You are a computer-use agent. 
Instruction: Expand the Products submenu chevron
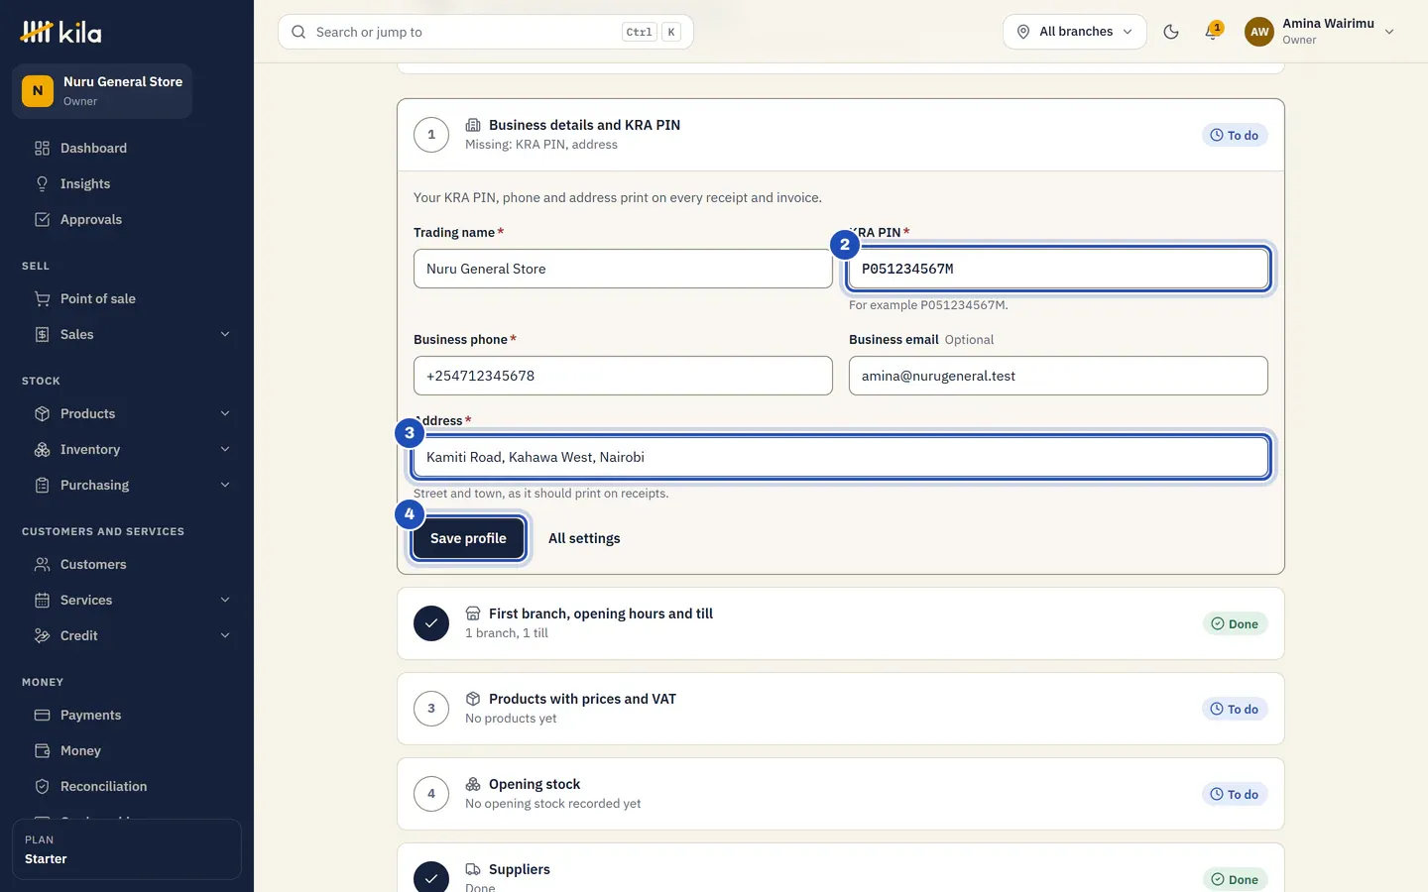[225, 414]
